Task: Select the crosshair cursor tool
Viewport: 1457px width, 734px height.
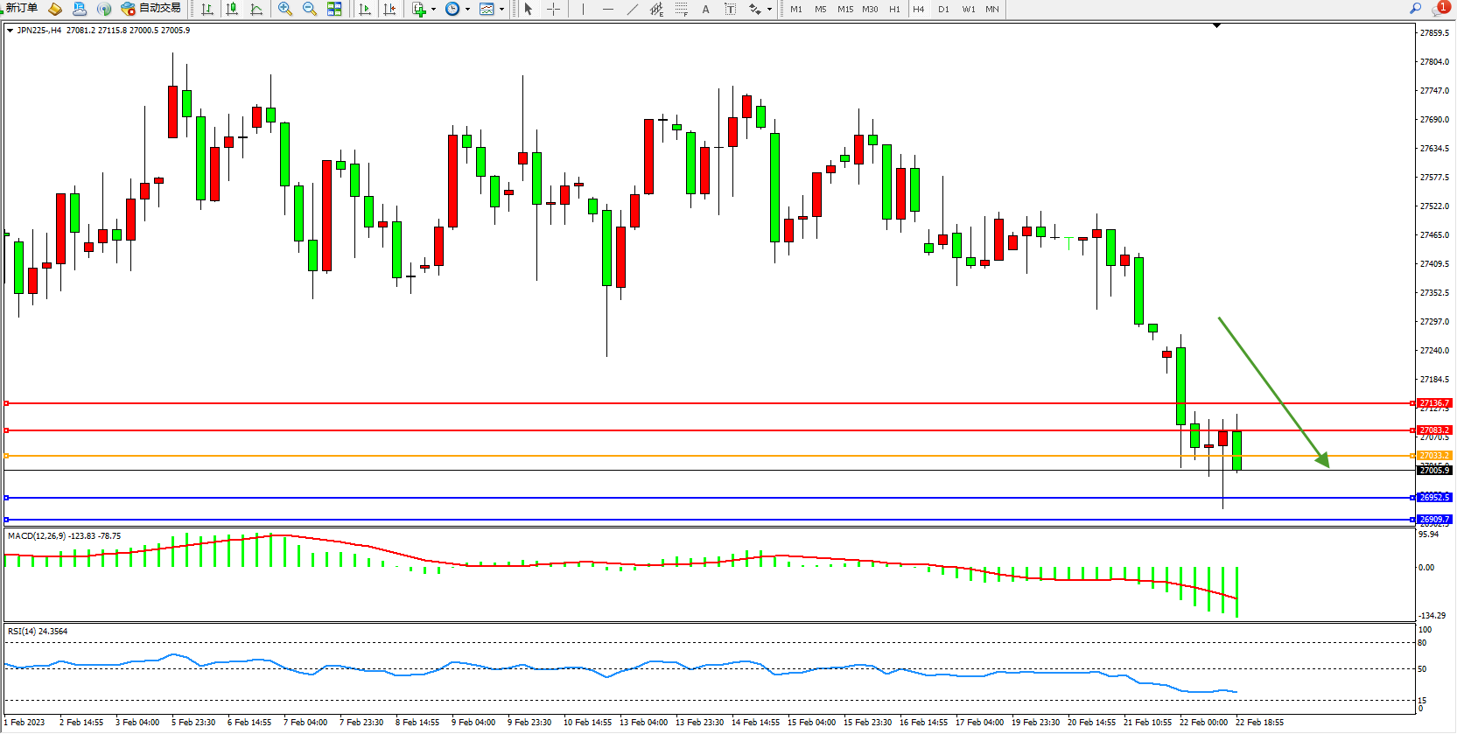Action: tap(554, 9)
